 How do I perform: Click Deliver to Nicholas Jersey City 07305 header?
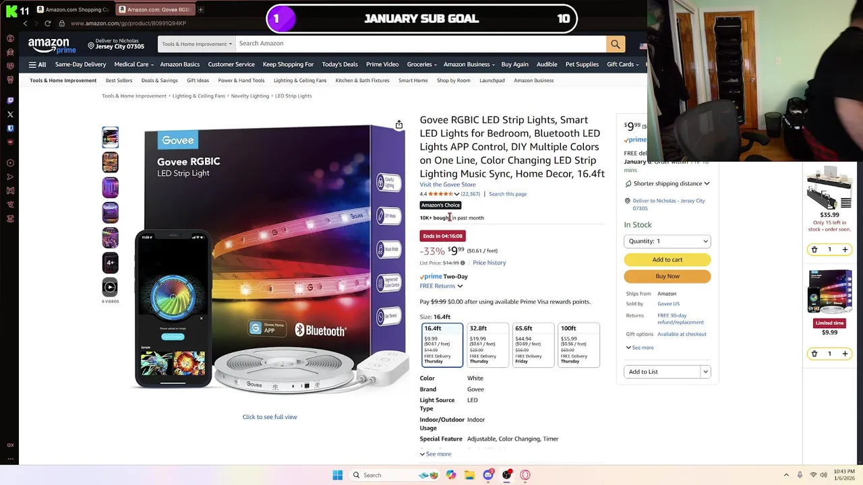pos(116,44)
